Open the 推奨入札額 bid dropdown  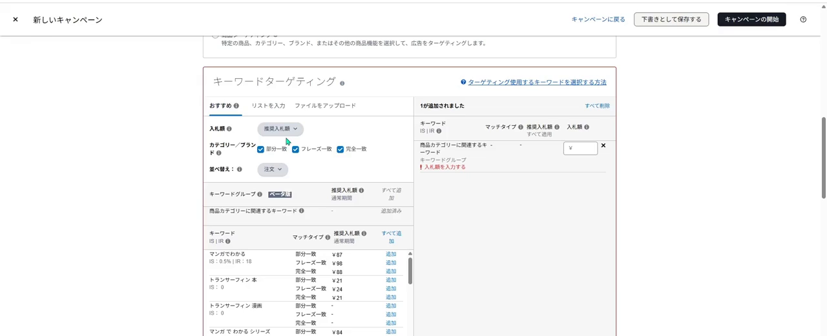click(x=280, y=129)
